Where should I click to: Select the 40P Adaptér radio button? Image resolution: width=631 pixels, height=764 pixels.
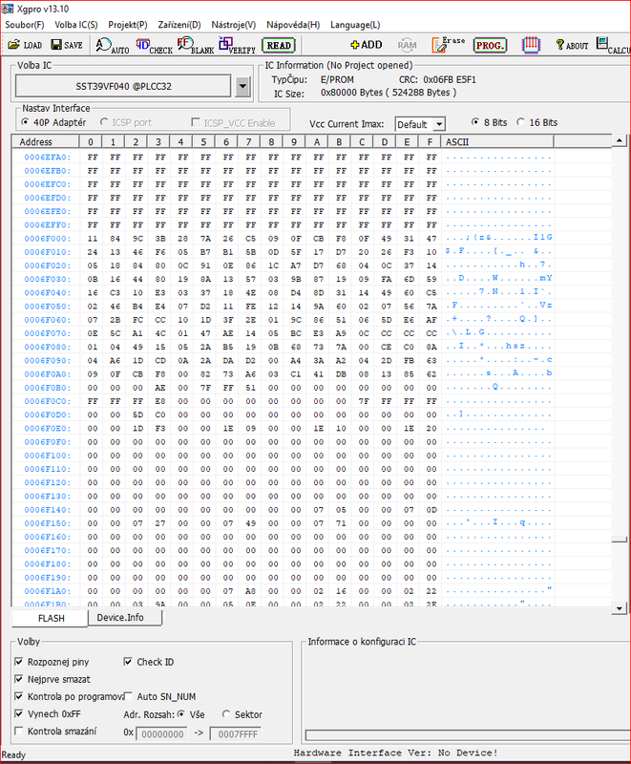25,122
